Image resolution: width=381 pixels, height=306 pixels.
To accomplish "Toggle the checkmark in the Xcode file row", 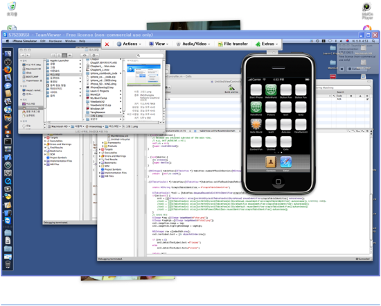I will 367,99.
